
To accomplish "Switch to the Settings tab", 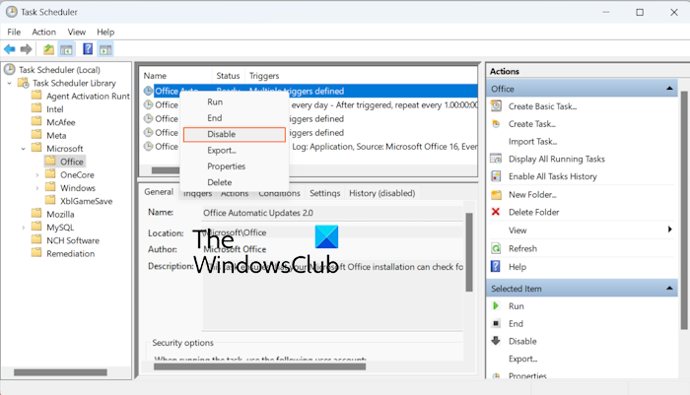I will [x=324, y=193].
